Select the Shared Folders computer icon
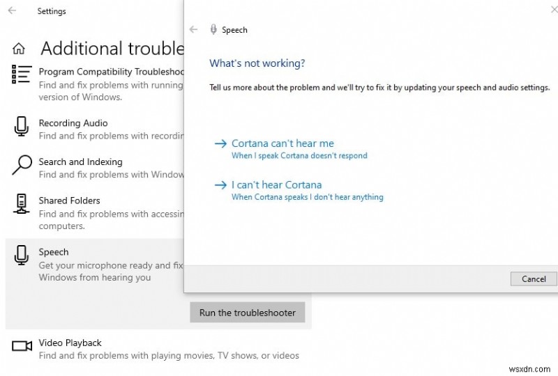The width and height of the screenshot is (558, 376). pyautogui.click(x=22, y=204)
